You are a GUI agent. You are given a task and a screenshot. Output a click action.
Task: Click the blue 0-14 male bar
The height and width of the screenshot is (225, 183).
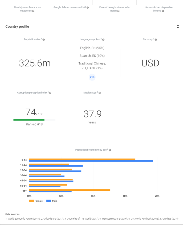click(x=91, y=161)
